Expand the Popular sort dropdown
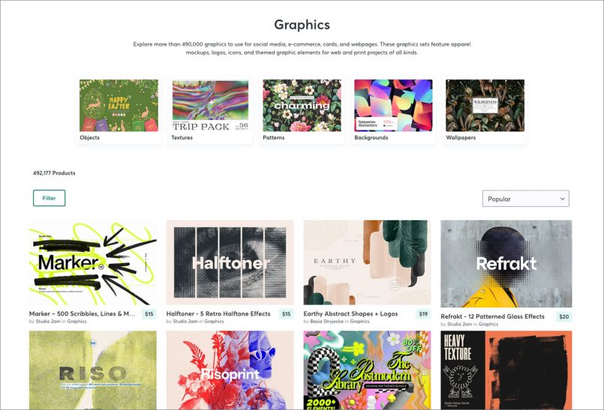Viewport: 604px width, 410px height. [525, 199]
